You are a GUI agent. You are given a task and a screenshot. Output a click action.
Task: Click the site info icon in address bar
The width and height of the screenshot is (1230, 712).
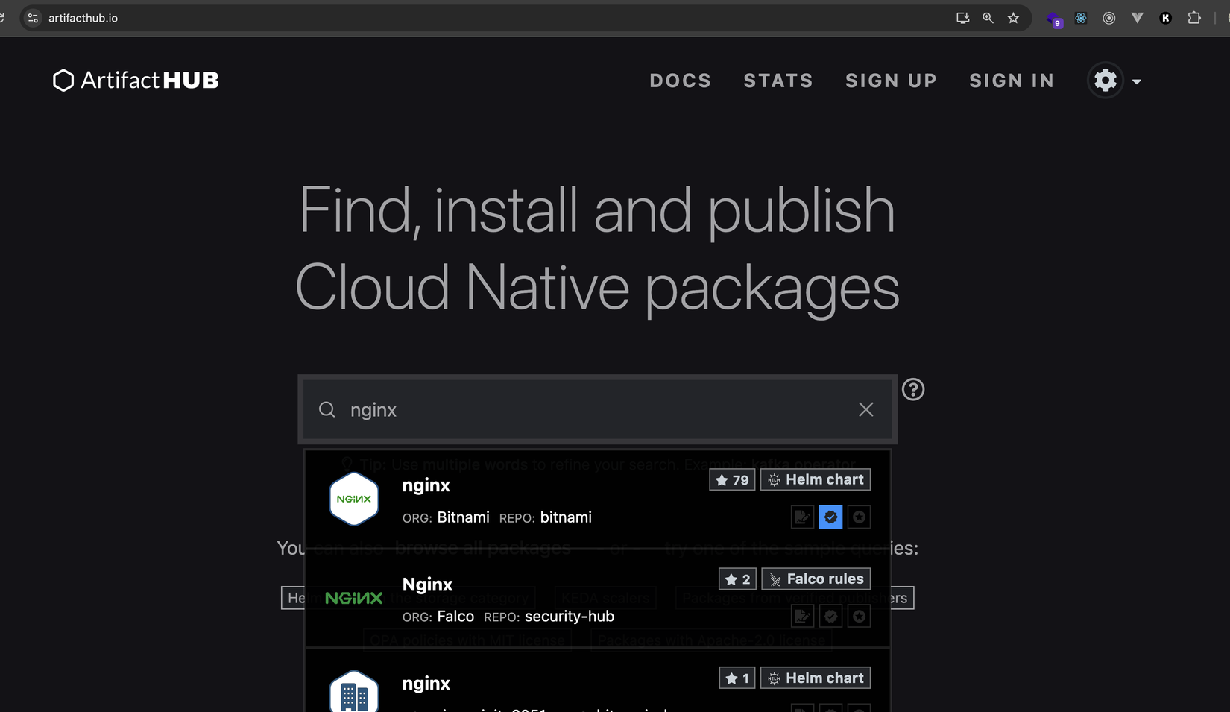[32, 18]
